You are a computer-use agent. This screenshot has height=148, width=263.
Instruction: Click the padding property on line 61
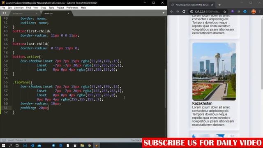click(x=28, y=108)
